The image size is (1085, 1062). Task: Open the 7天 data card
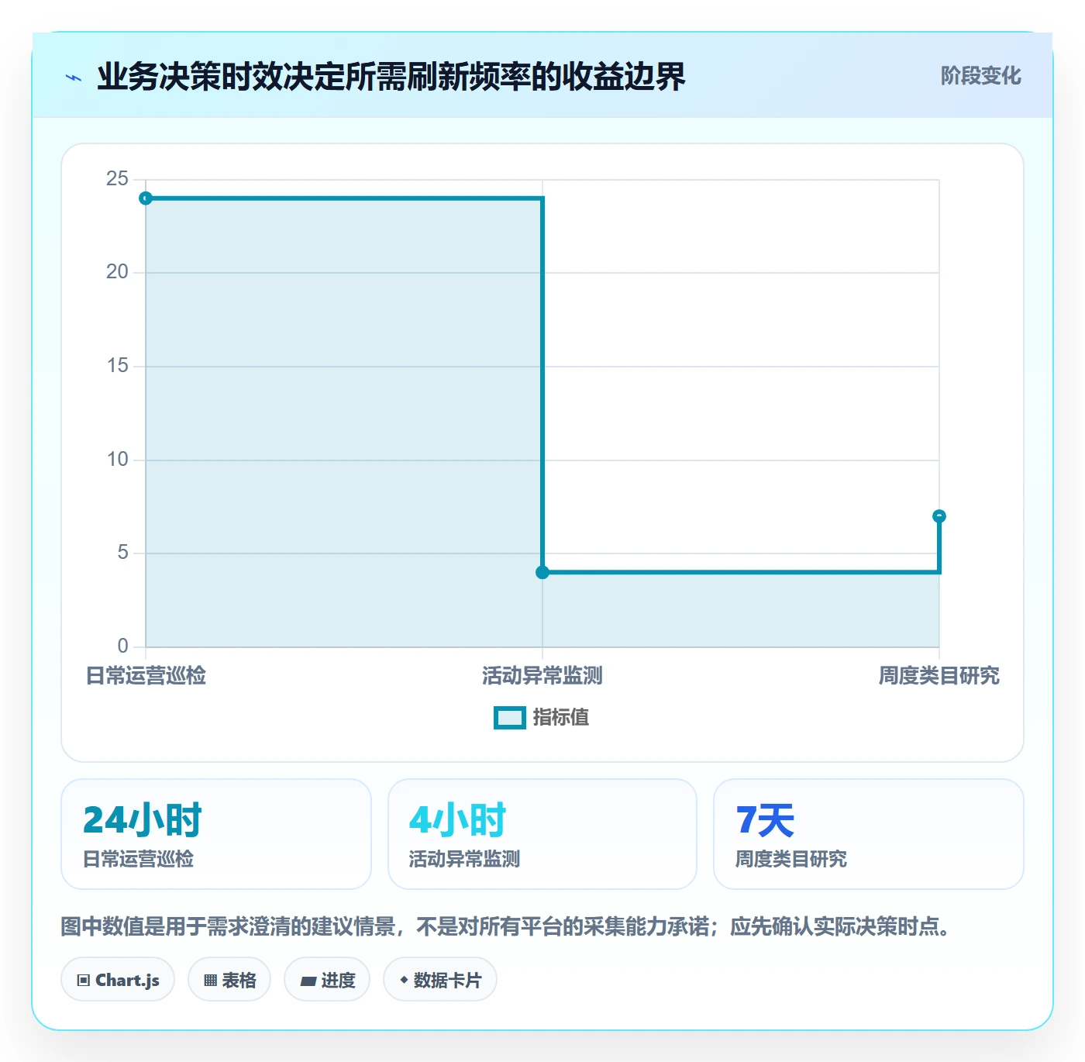pyautogui.click(x=869, y=834)
